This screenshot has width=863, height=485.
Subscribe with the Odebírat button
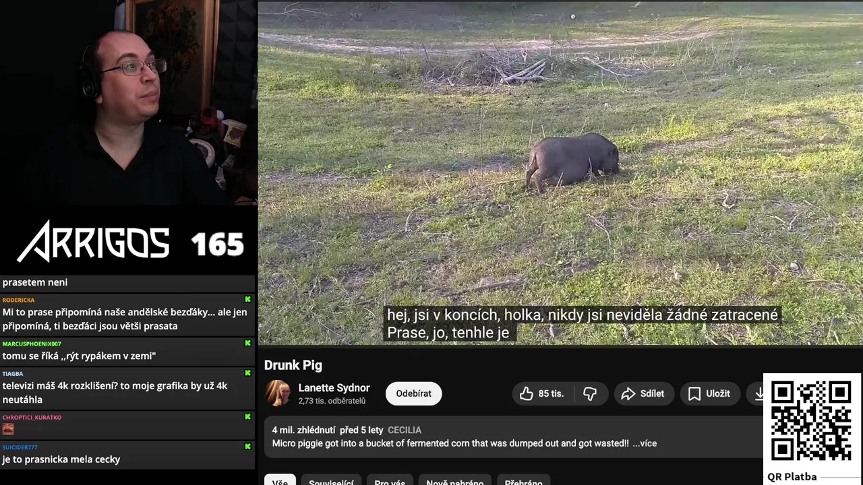[x=414, y=394]
